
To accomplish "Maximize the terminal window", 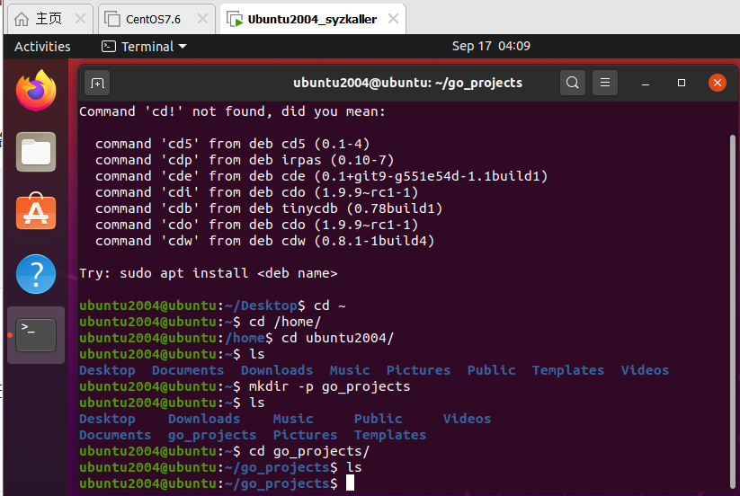I will (x=682, y=83).
